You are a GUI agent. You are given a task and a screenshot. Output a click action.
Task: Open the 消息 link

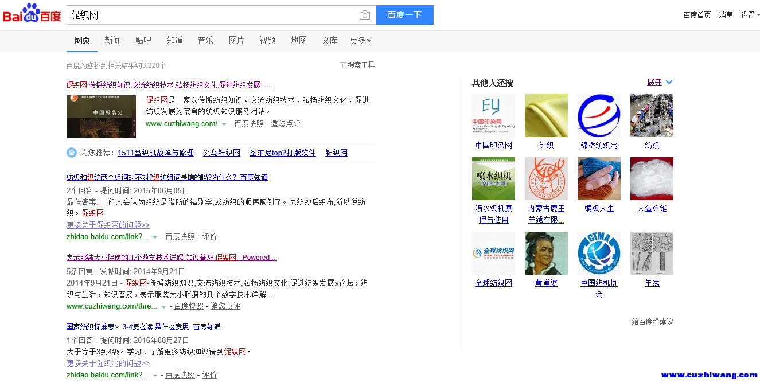726,15
